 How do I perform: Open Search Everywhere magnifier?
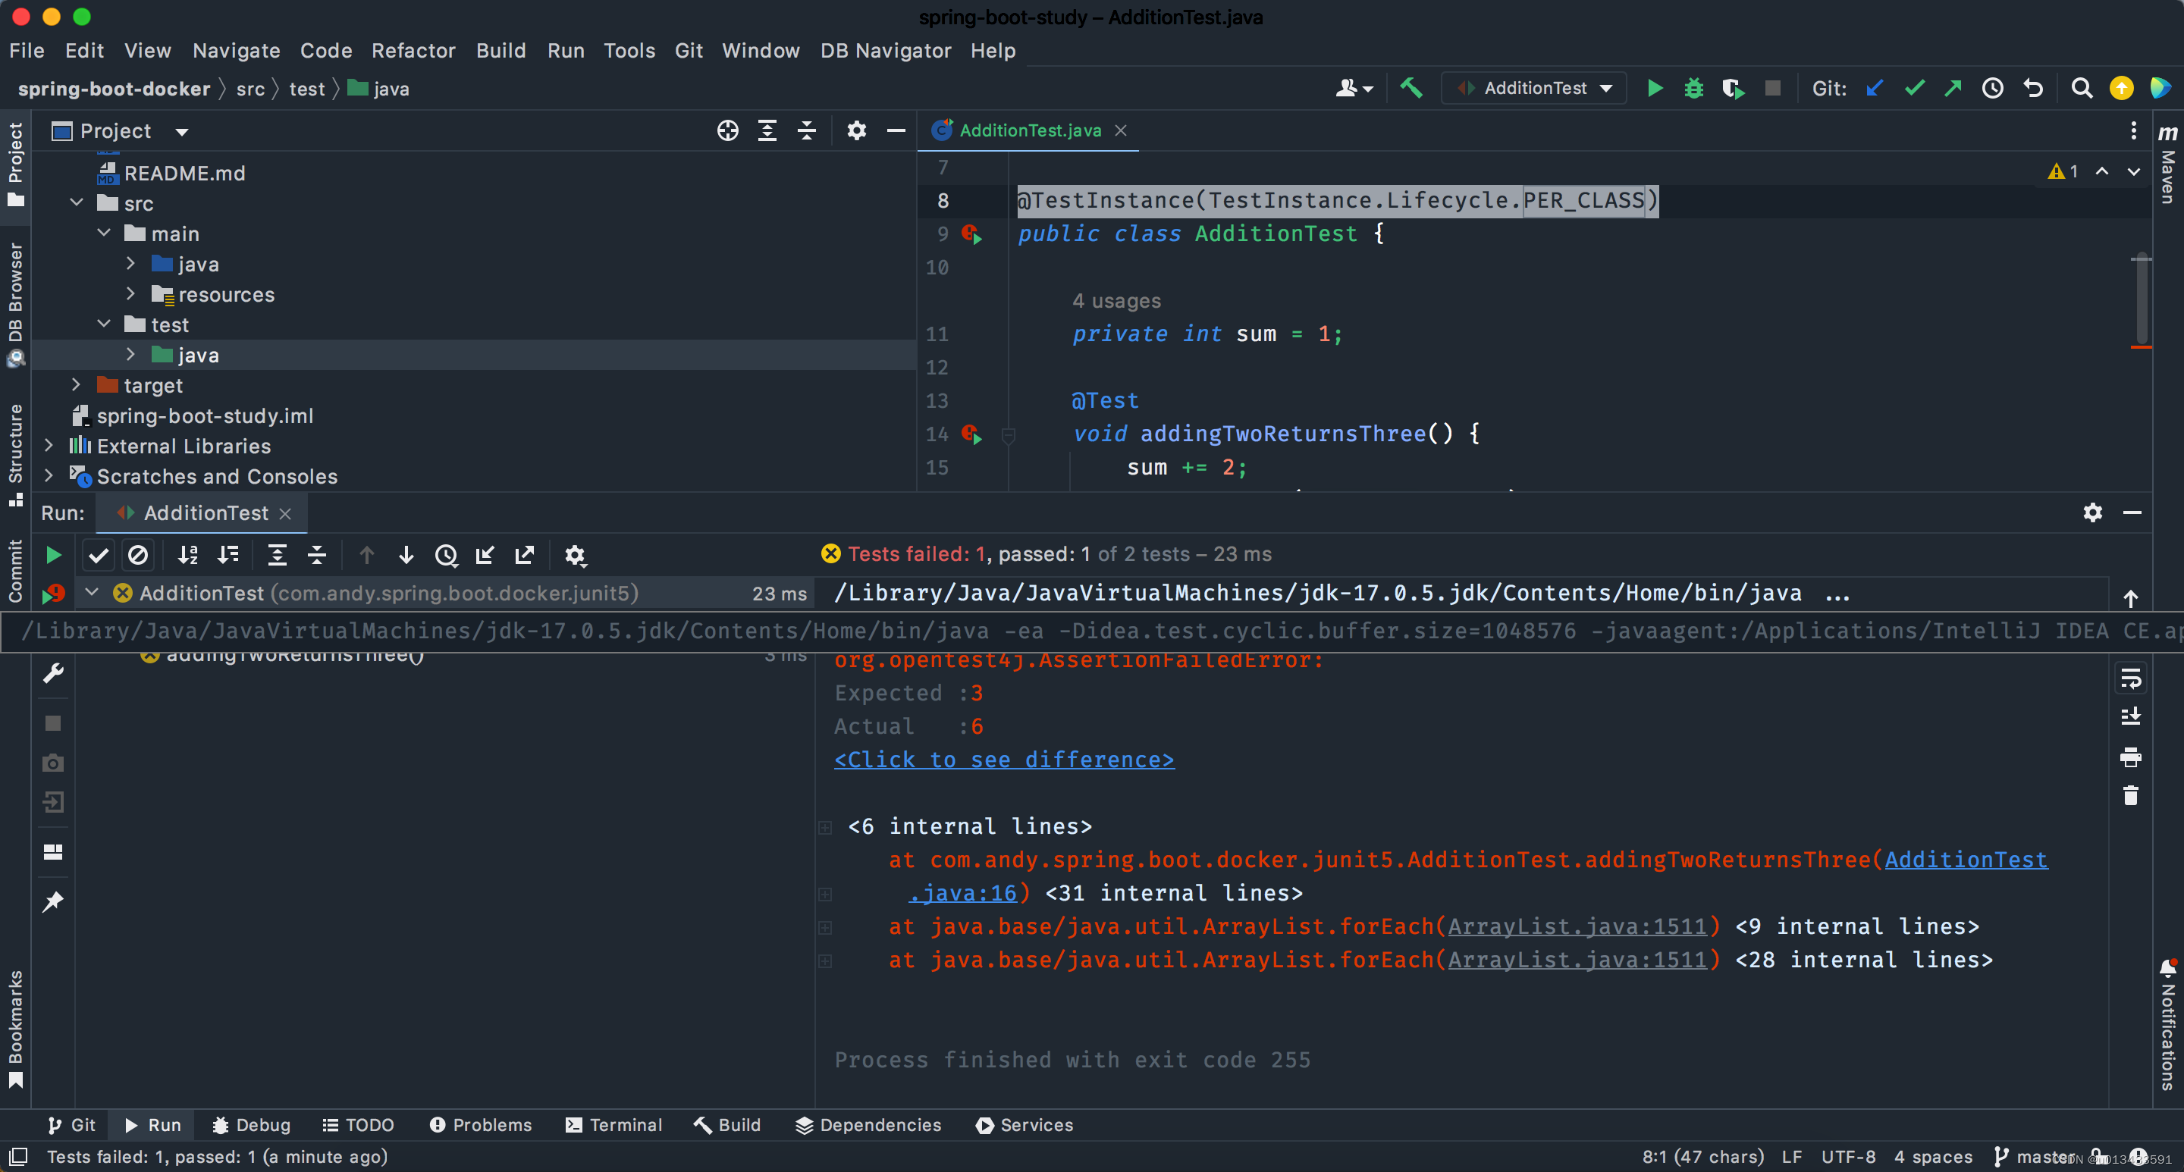tap(2082, 88)
